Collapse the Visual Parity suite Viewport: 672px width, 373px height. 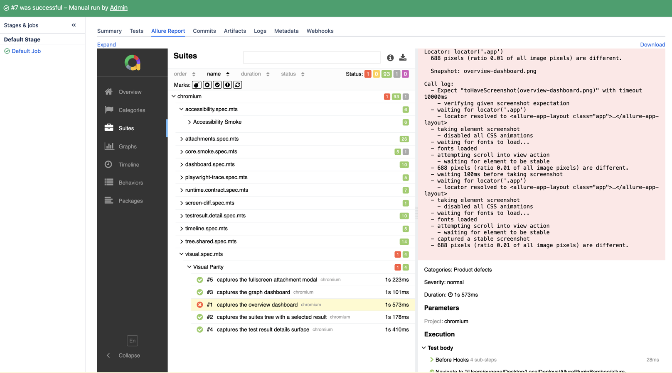tap(189, 267)
